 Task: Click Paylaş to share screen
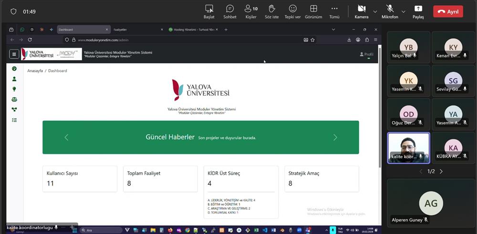(x=418, y=11)
